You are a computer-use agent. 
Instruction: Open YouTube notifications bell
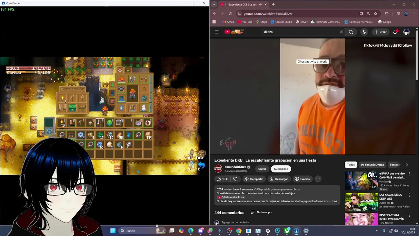(x=395, y=32)
